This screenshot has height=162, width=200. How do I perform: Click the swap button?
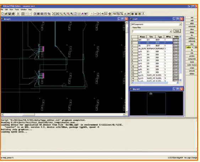(x=192, y=68)
